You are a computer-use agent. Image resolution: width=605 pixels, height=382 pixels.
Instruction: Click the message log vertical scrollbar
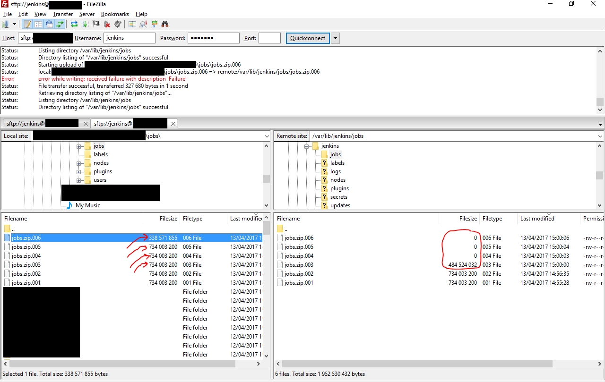pos(600,80)
